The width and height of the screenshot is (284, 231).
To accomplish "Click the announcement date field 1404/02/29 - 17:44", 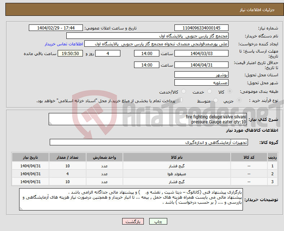I will (x=56, y=28).
